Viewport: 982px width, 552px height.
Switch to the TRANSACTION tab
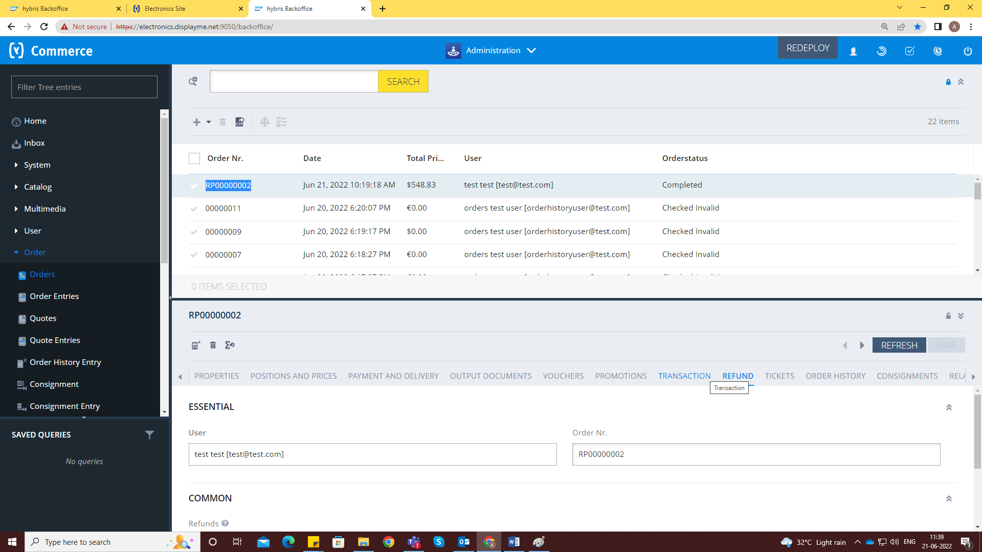click(x=684, y=376)
